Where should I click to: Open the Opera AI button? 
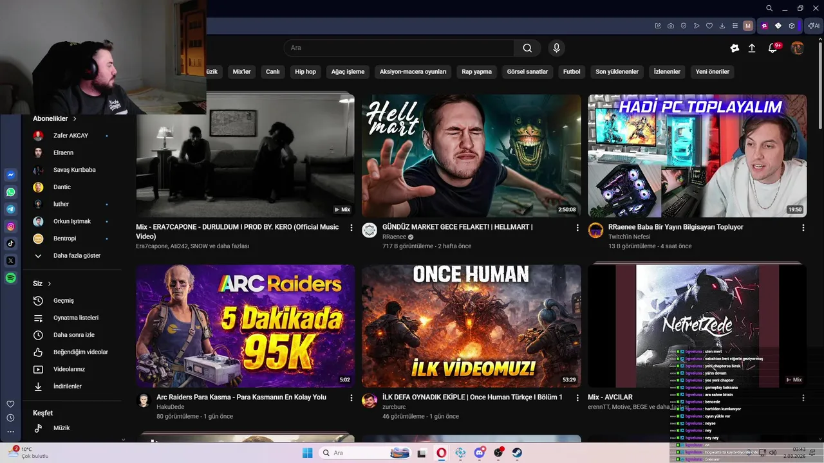click(814, 26)
